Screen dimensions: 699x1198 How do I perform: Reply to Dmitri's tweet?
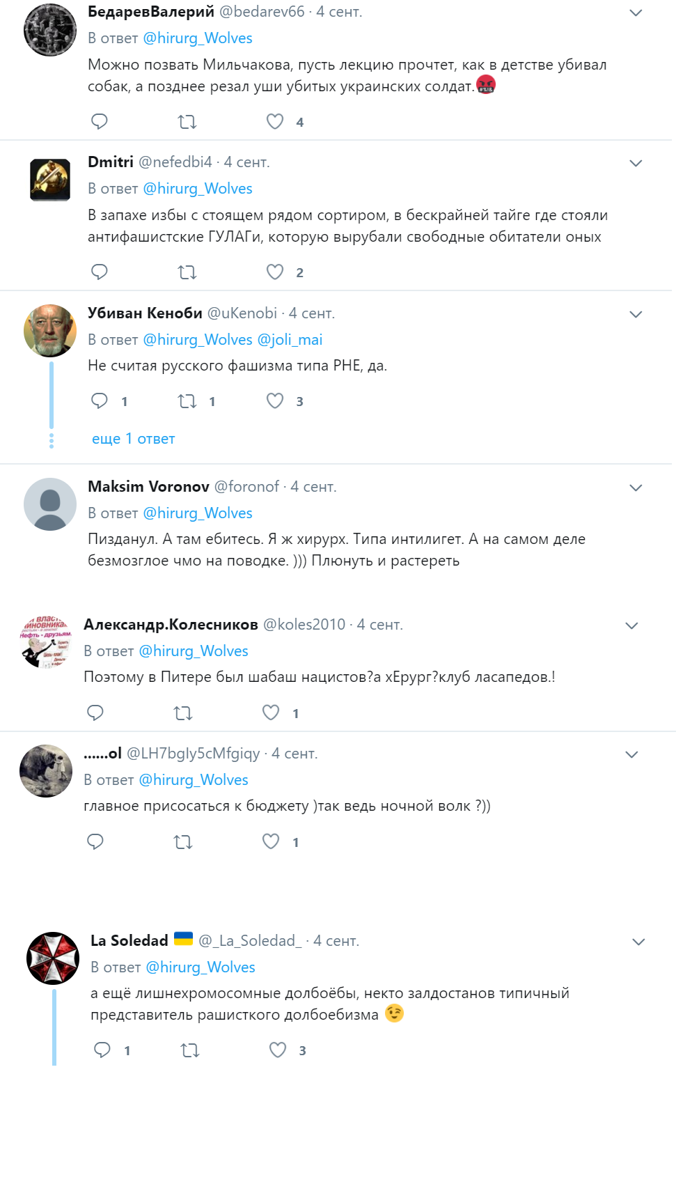pyautogui.click(x=100, y=272)
